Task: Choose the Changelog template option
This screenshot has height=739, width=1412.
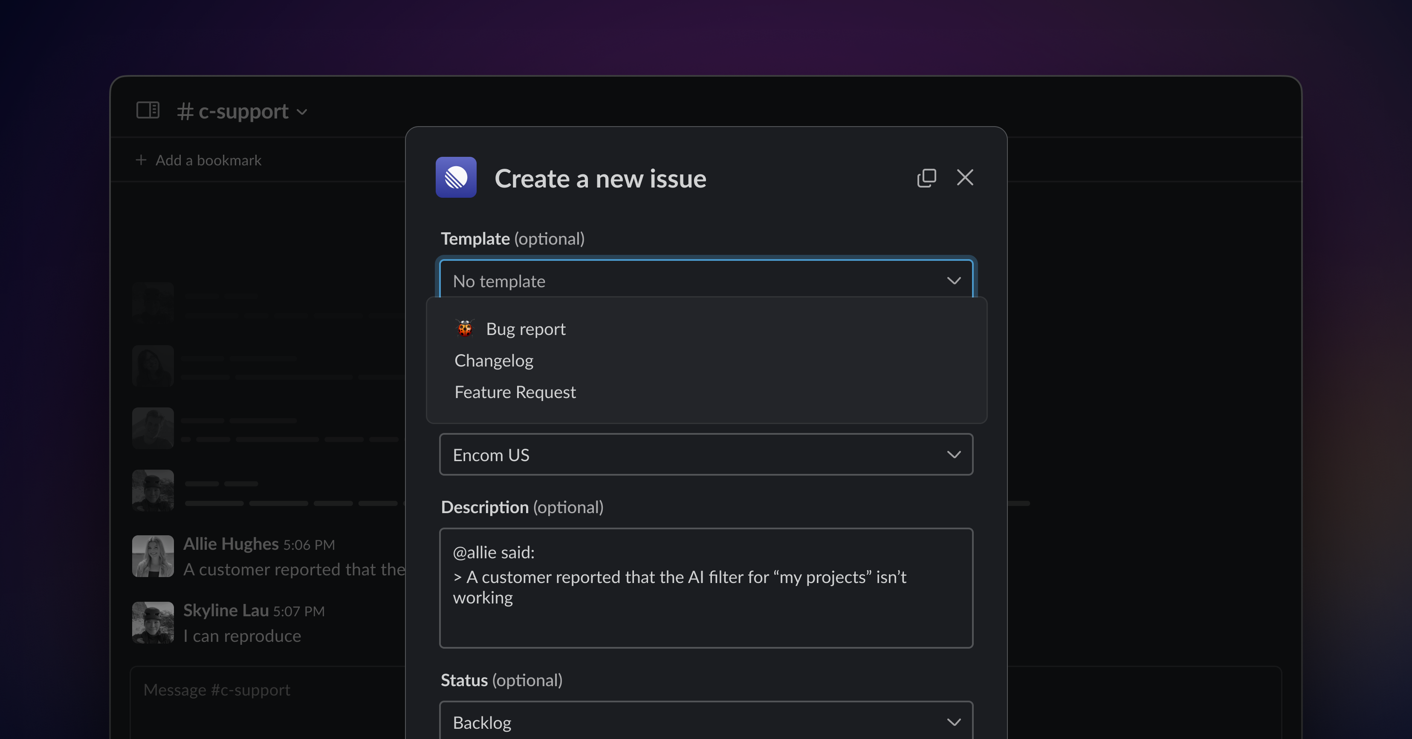Action: coord(493,361)
